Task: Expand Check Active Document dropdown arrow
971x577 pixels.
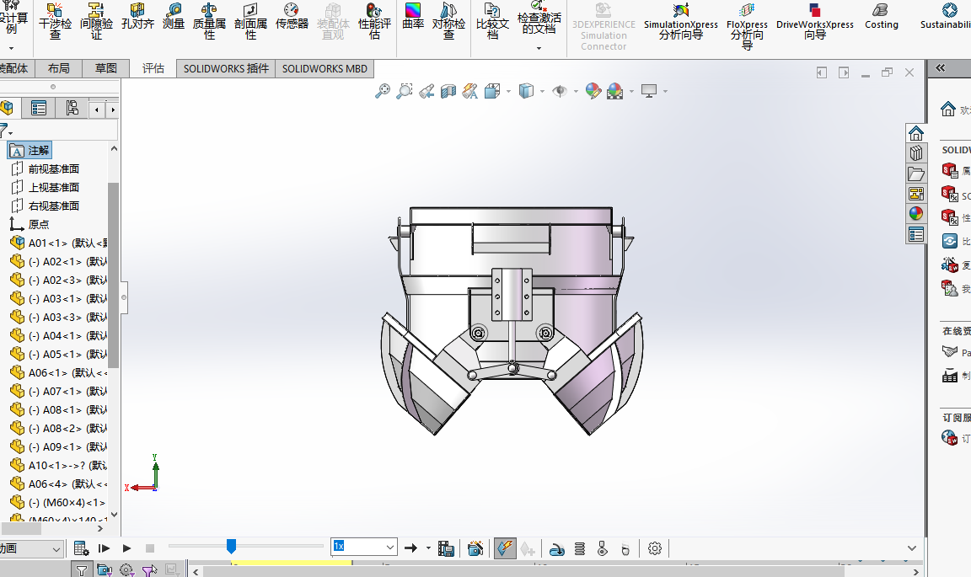Action: (x=539, y=48)
